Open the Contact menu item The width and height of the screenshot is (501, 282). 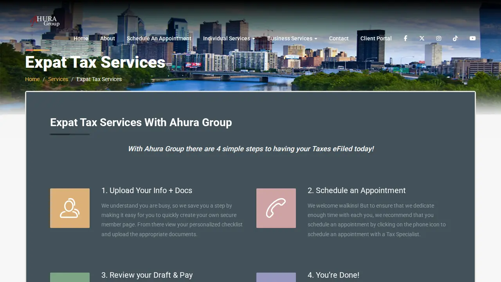339,38
